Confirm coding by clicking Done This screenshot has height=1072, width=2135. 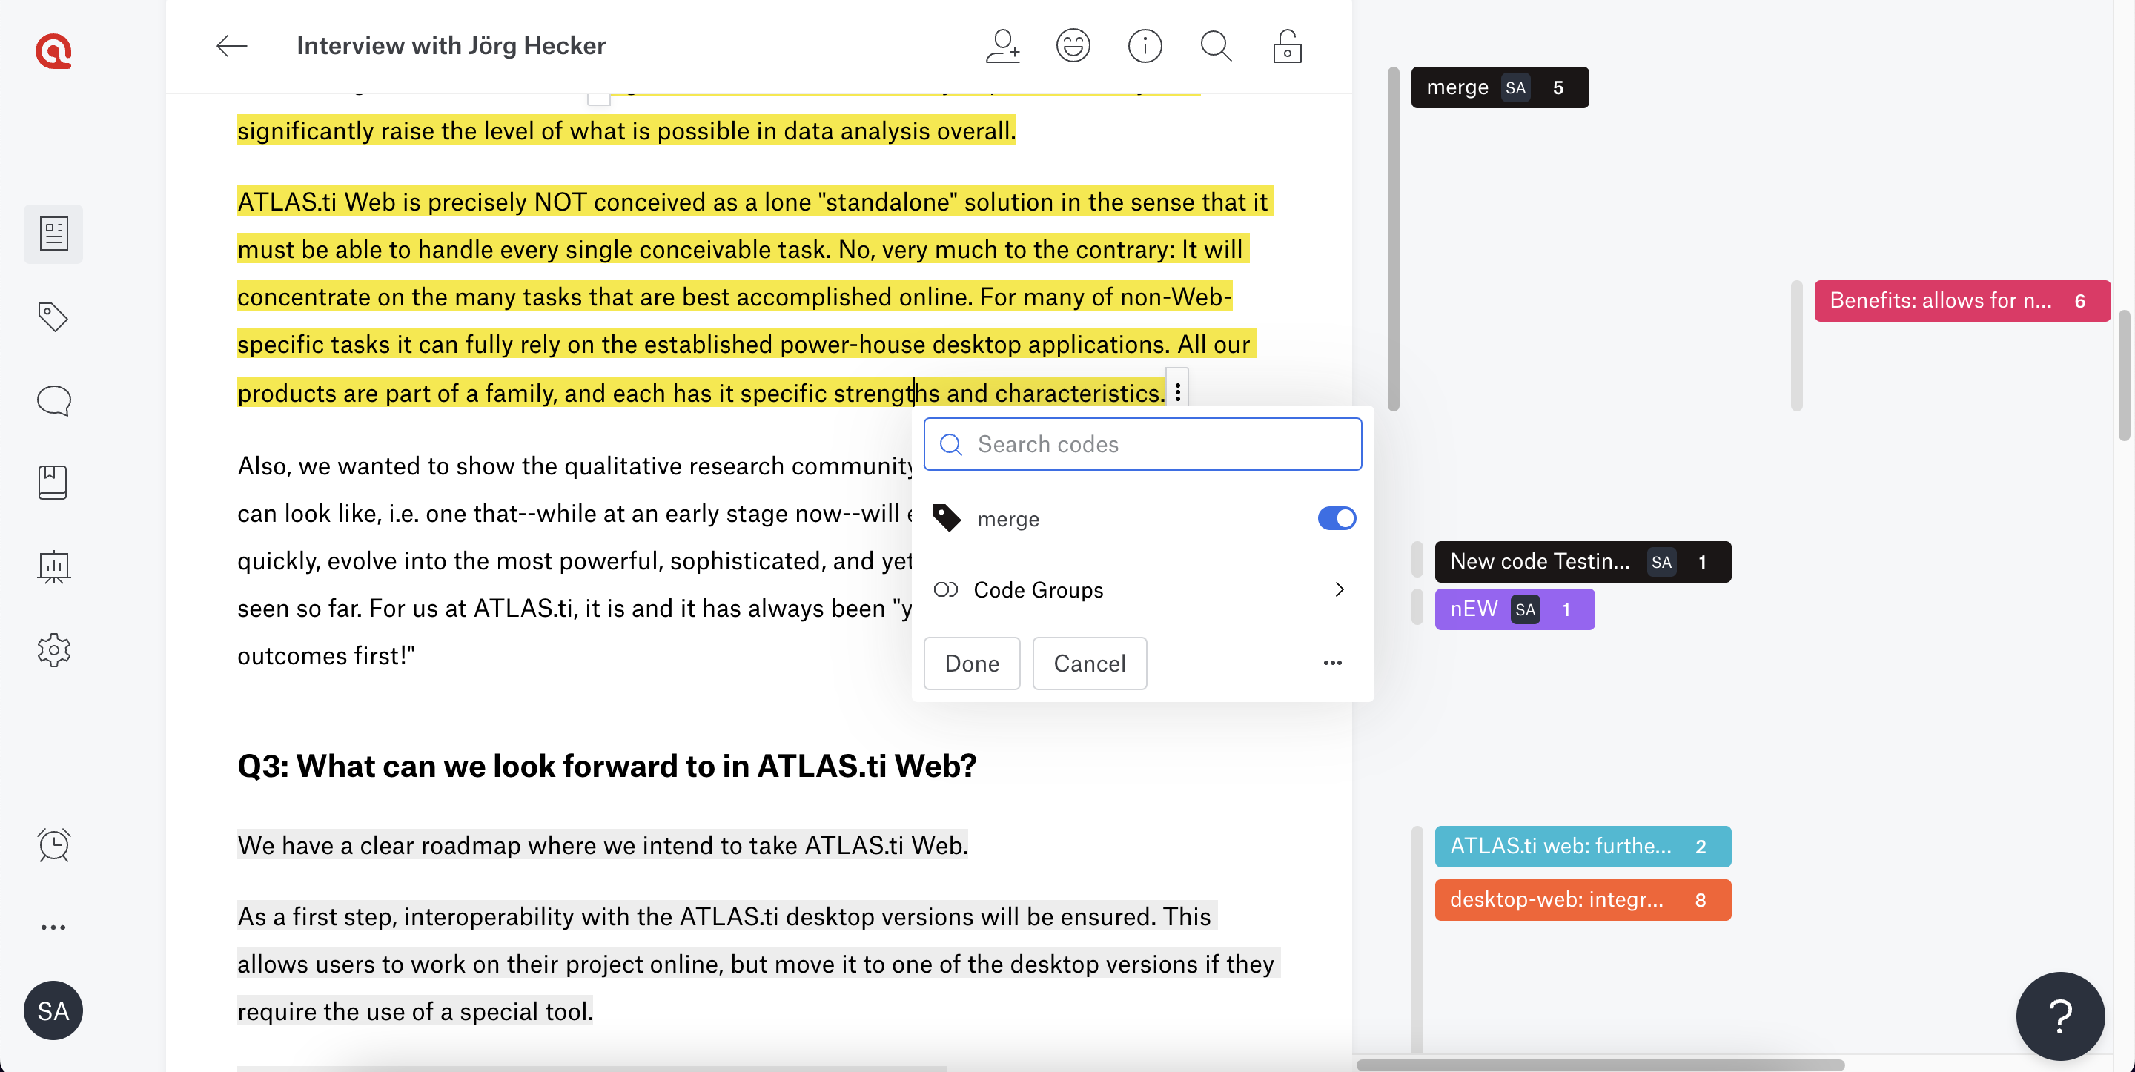click(971, 664)
